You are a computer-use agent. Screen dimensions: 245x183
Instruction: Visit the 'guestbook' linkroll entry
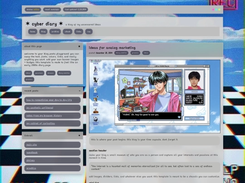tap(53, 153)
